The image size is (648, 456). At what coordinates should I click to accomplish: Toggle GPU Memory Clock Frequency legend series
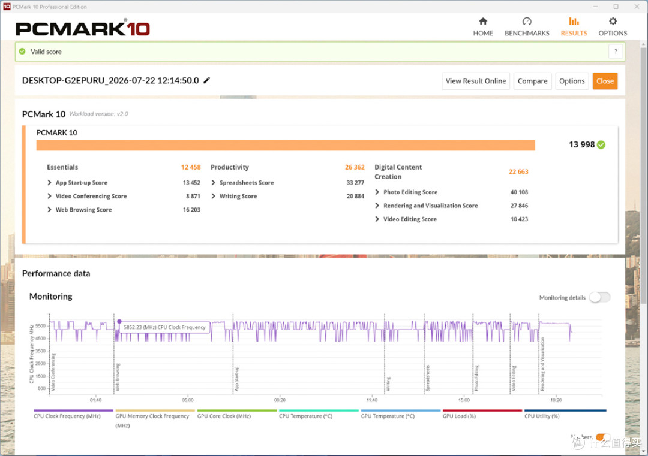155,418
